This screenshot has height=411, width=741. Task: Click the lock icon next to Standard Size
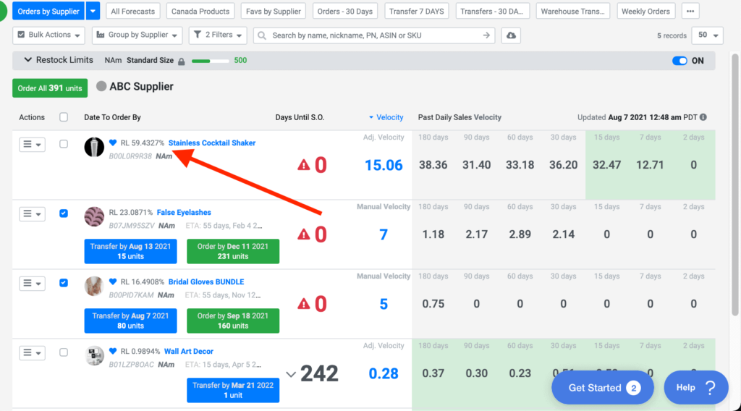coord(181,61)
